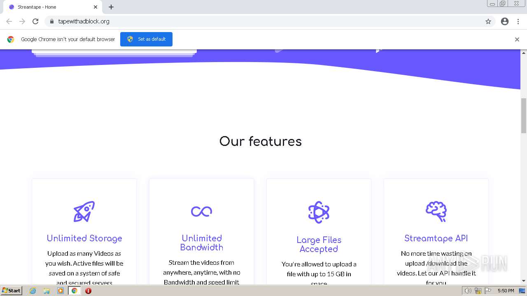Click the volume speaker tray icon

[468, 291]
